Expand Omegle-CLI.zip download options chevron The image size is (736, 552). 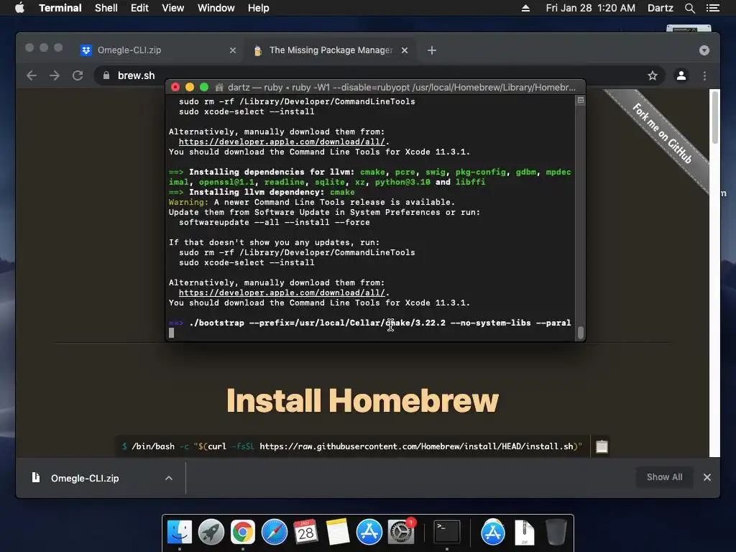click(169, 478)
